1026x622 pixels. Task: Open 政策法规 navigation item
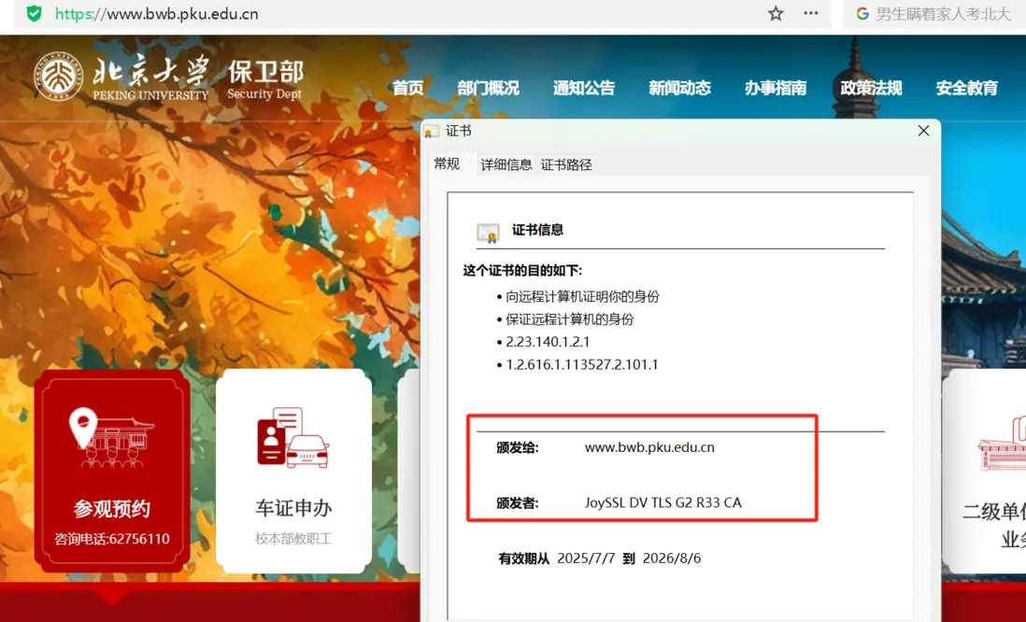(x=871, y=88)
